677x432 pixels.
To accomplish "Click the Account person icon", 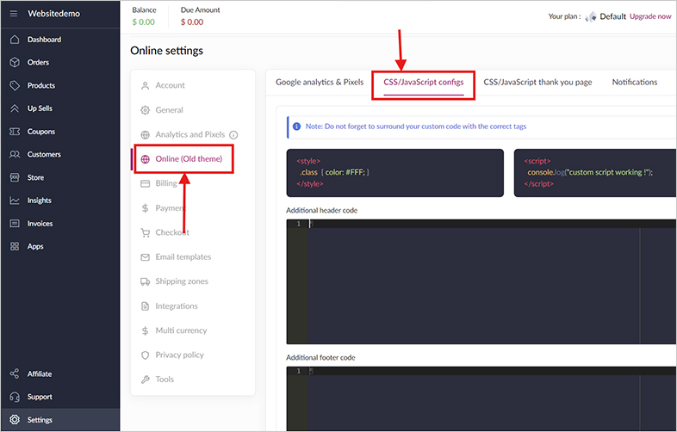I will click(145, 85).
